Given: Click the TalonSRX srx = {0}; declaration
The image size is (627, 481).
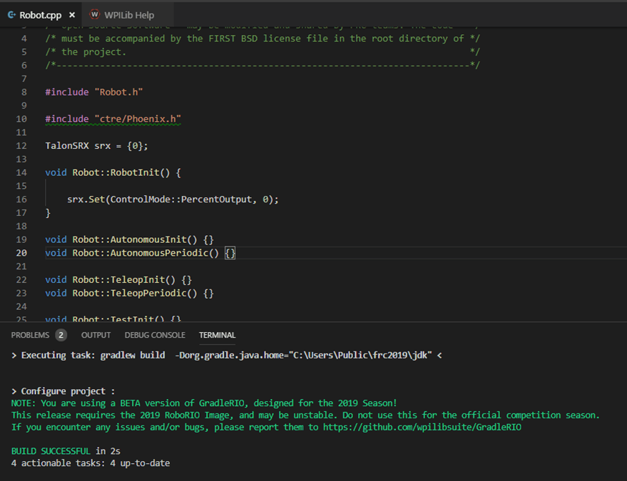Looking at the screenshot, I should pos(96,146).
